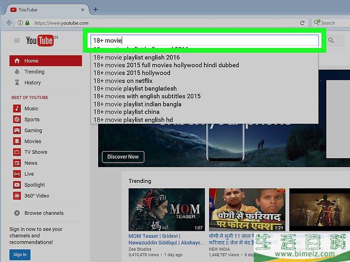Image resolution: width=350 pixels, height=262 pixels.
Task: Click the Zee Studios channel name
Action: [x=140, y=249]
